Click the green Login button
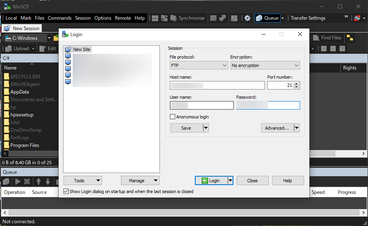Screen dimensions: 368x226 (x=211, y=181)
